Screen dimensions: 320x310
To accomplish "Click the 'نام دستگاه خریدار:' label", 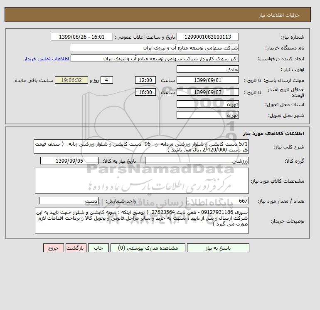I will [285, 48].
